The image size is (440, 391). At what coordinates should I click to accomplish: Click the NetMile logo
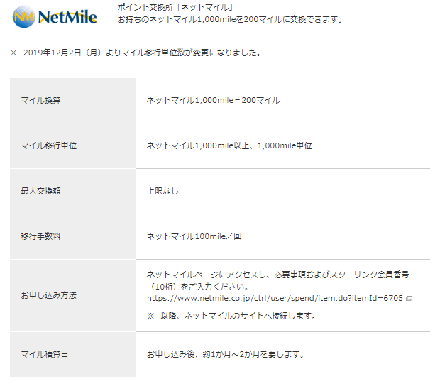click(x=55, y=17)
